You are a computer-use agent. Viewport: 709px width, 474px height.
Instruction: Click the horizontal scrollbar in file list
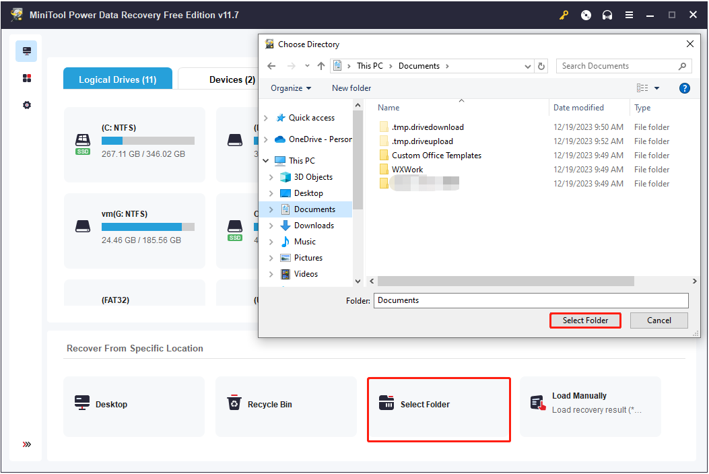click(x=506, y=281)
